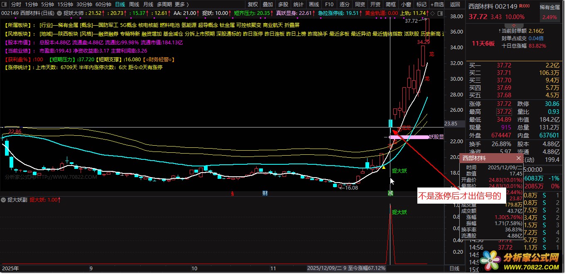Close the 西部材料 data popup window

(519, 158)
